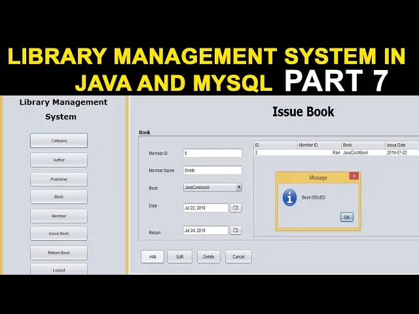Open the Return date calendar picker

pyautogui.click(x=236, y=230)
